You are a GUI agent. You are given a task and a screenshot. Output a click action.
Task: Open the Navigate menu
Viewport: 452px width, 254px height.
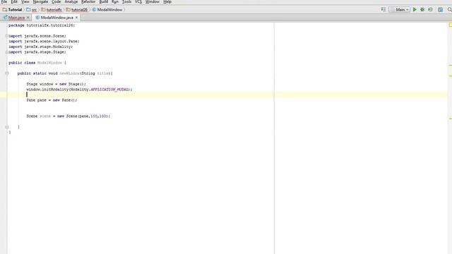(x=40, y=1)
